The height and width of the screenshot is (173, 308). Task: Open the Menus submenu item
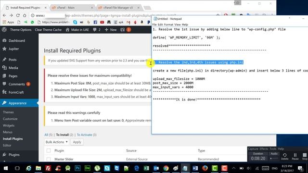tap(8, 132)
